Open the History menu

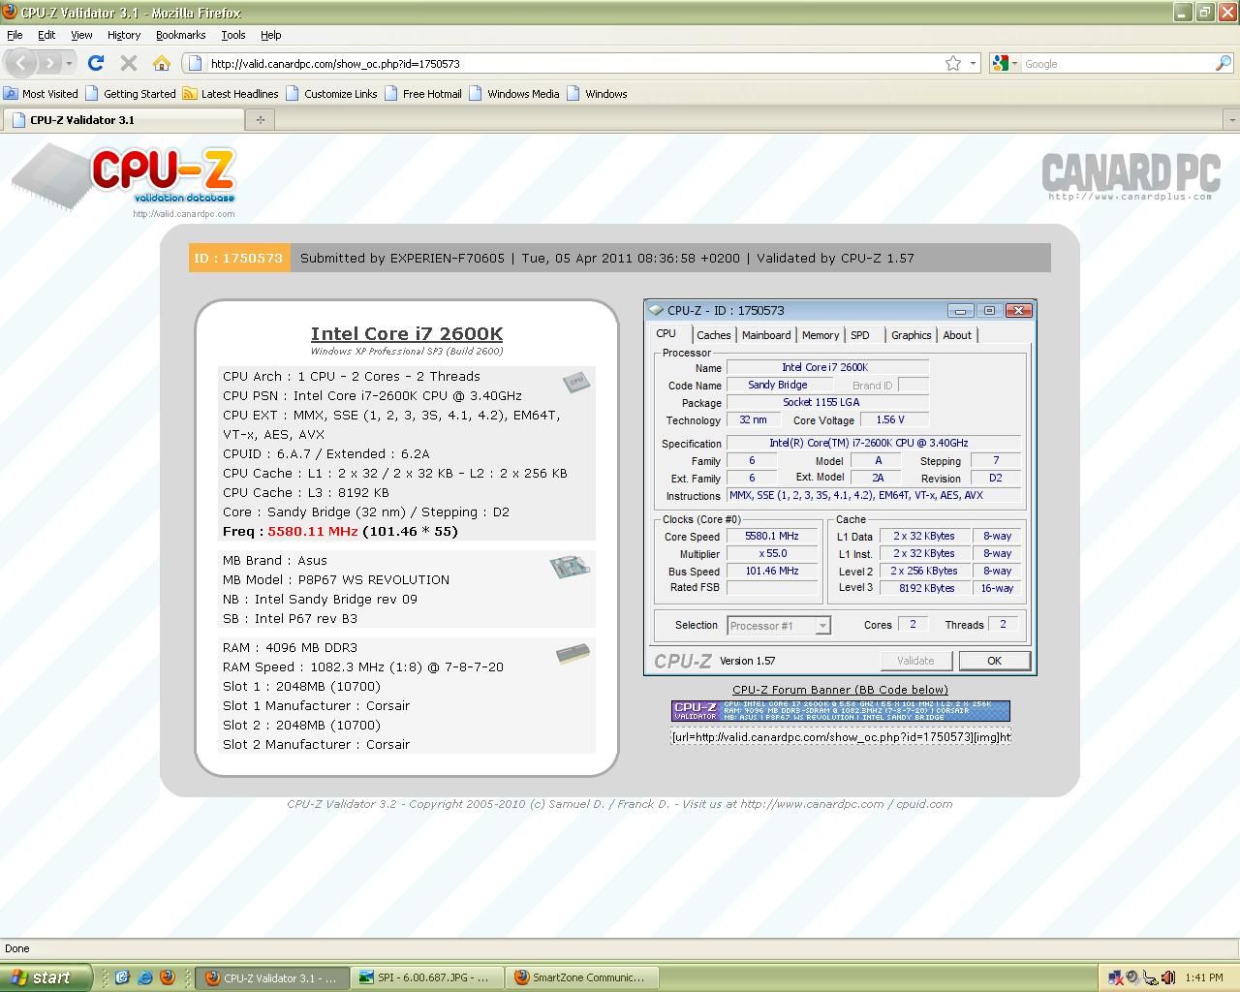124,35
